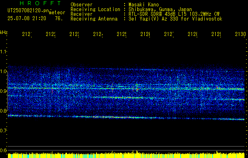This screenshot has height=158, width=248.
Task: Click the 'Observer' field label
Action: pyautogui.click(x=82, y=5)
